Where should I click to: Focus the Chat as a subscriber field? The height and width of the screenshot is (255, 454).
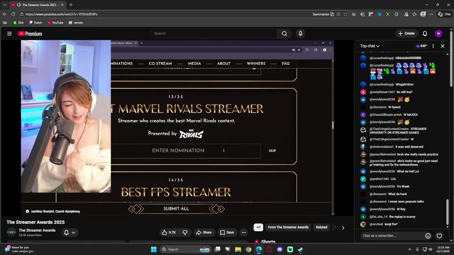click(x=392, y=236)
